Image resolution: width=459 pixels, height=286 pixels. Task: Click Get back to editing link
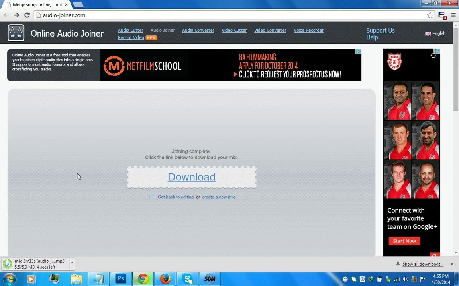[x=176, y=197]
